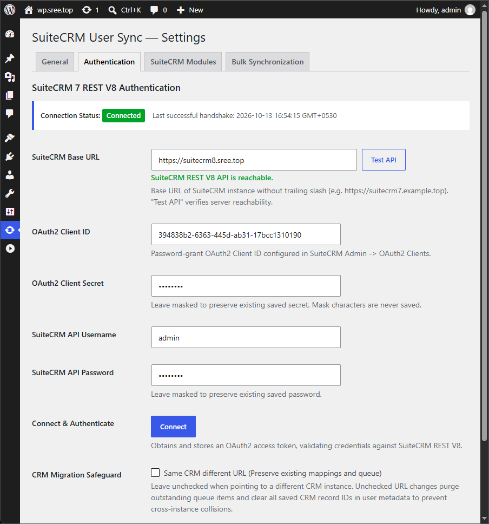Screen dimensions: 489x524
Task: Open the WordPress logo menu
Action: 10,10
